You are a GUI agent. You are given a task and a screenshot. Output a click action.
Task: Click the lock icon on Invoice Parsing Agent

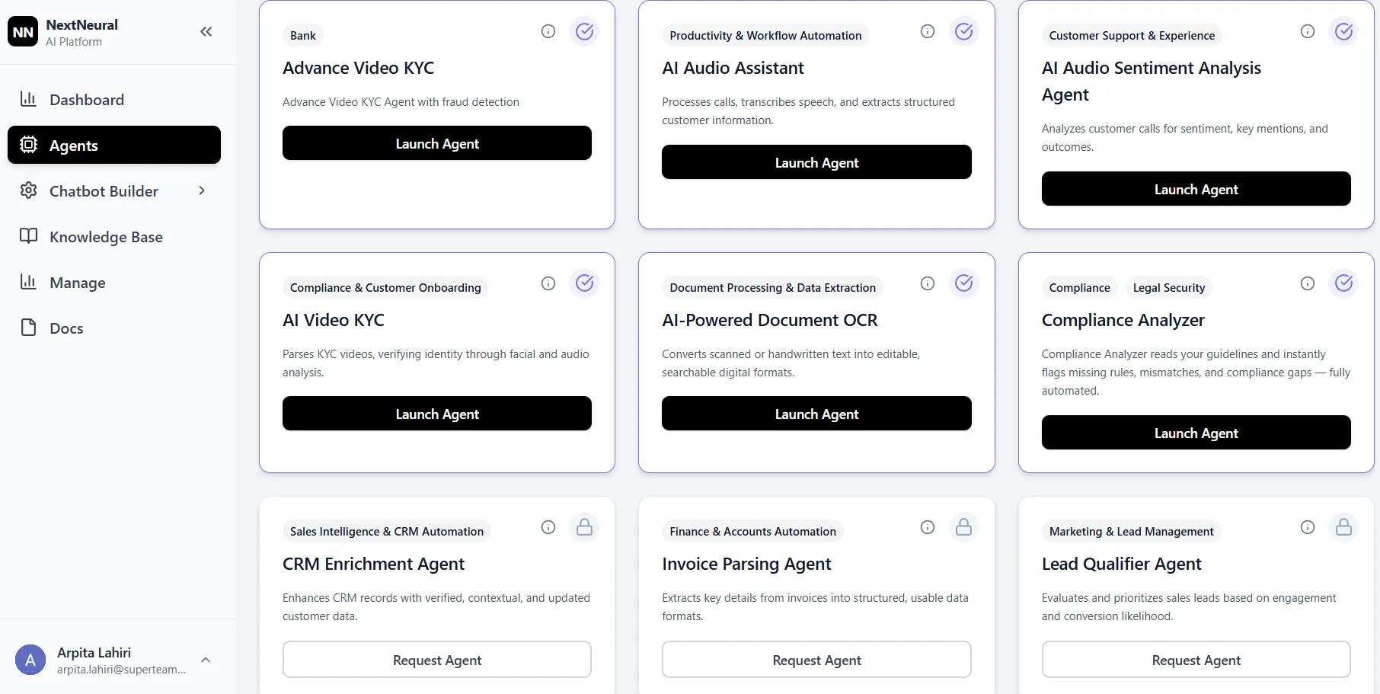[963, 526]
